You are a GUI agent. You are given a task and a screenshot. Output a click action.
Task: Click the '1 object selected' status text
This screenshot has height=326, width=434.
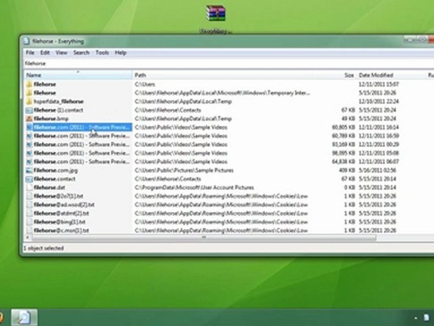click(x=43, y=248)
